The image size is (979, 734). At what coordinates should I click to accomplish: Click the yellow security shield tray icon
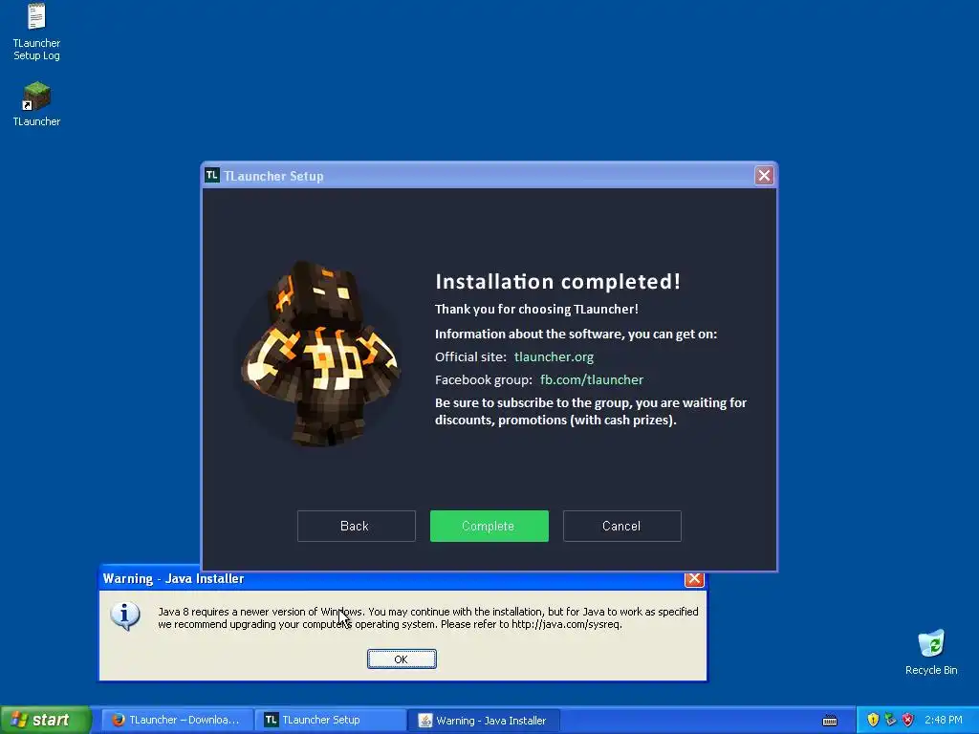(873, 721)
